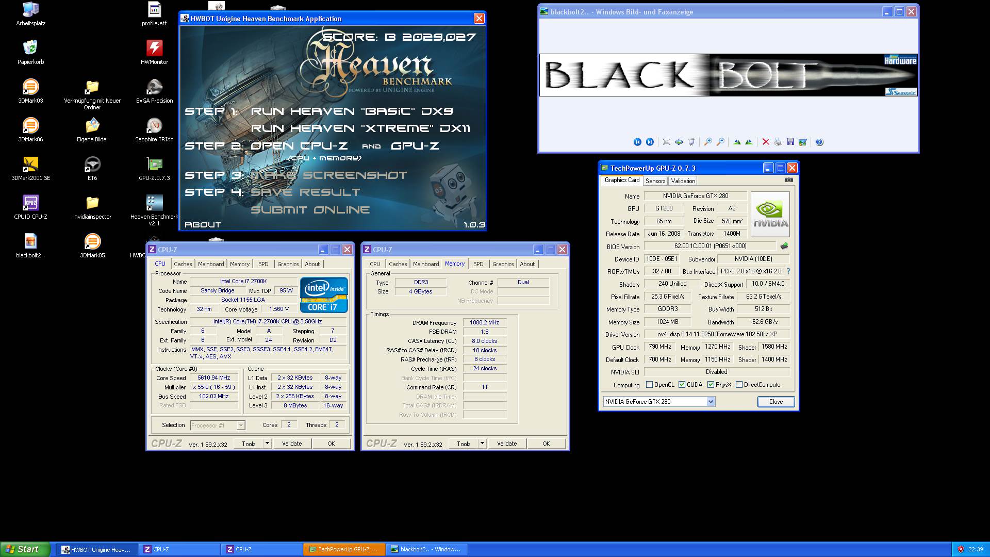
Task: Click BIOS save chip icon in GPU-Z
Action: coord(784,246)
